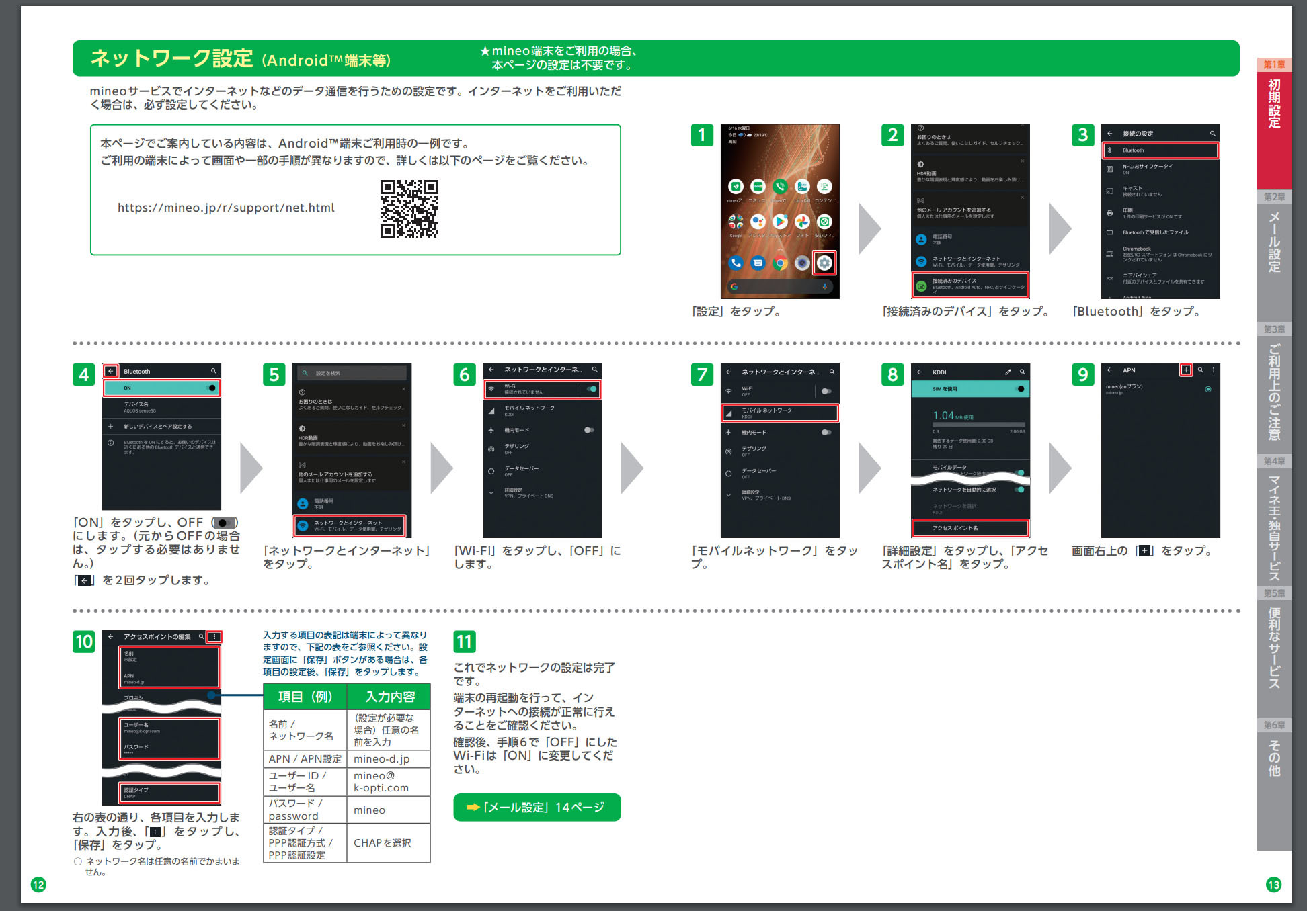The width and height of the screenshot is (1307, 911).
Task: Toggle the Bluetooth ON switch in step 4
Action: pos(212,388)
